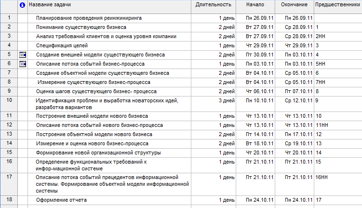The image size is (362, 208).
Task: Select task 'Создание объектной модели существующего бизнеса'
Action: coord(103,73)
